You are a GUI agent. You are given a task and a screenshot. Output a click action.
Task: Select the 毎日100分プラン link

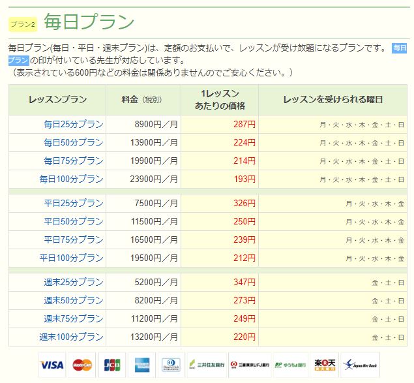tap(72, 179)
